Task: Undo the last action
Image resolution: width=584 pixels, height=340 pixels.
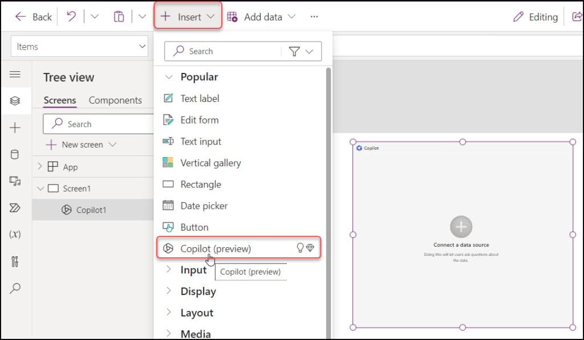Action: (x=71, y=17)
